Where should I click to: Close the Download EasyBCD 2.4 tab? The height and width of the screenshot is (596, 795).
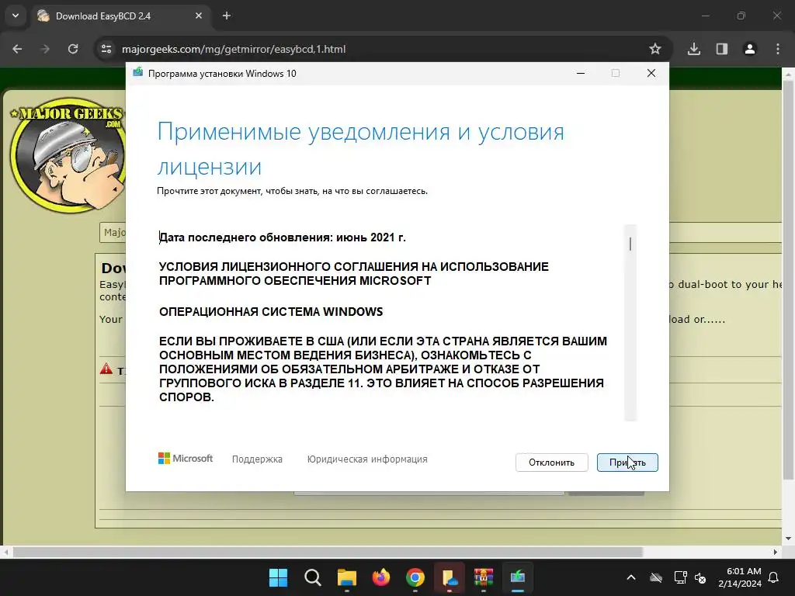point(198,16)
